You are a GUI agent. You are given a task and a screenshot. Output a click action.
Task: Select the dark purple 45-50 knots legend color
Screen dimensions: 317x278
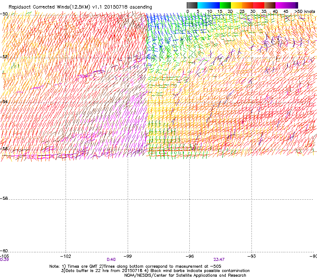click(x=292, y=5)
